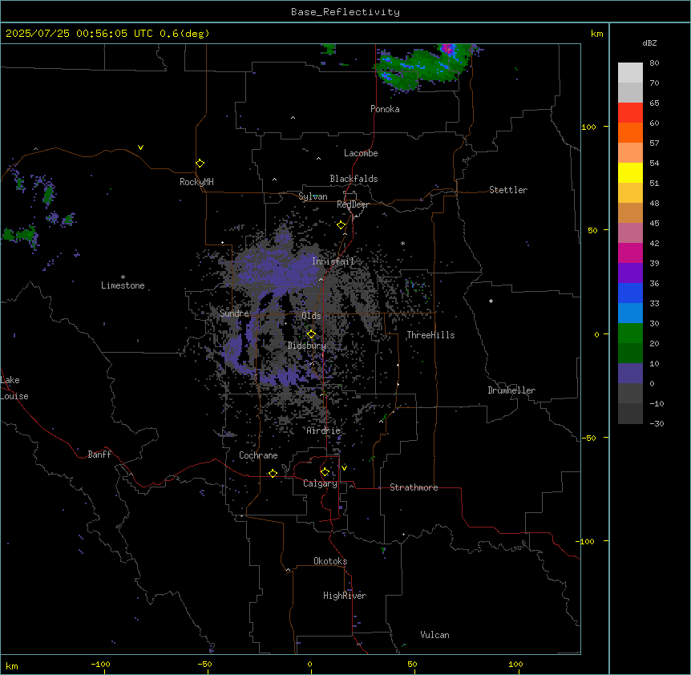Select the RedDeer label
The image size is (691, 675).
point(353,204)
